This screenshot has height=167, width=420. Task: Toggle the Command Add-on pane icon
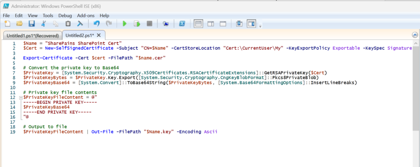point(251,24)
